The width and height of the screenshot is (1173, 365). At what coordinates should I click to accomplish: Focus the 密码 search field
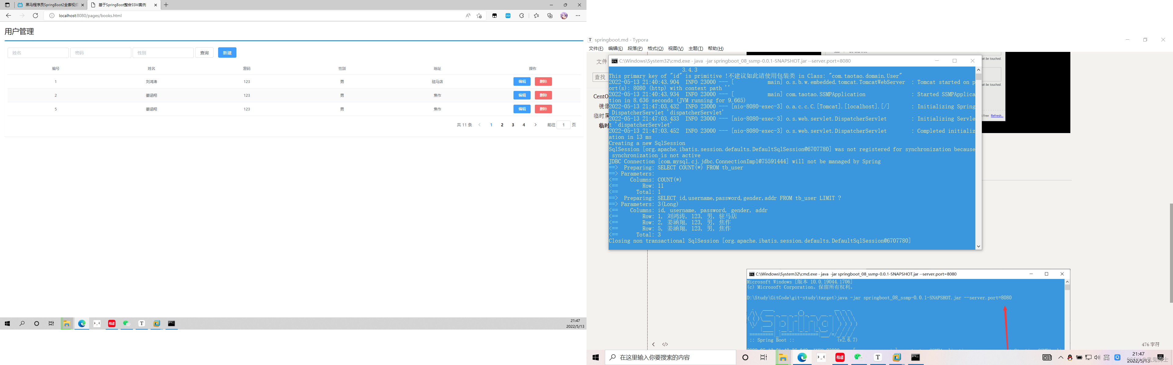coord(100,53)
